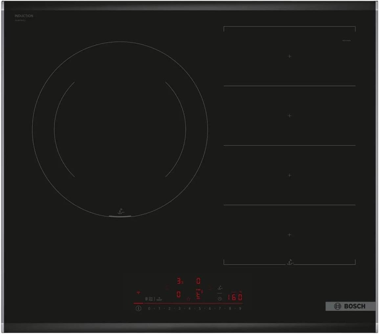Tap the pan symbol below the flex zone

(x=290, y=261)
